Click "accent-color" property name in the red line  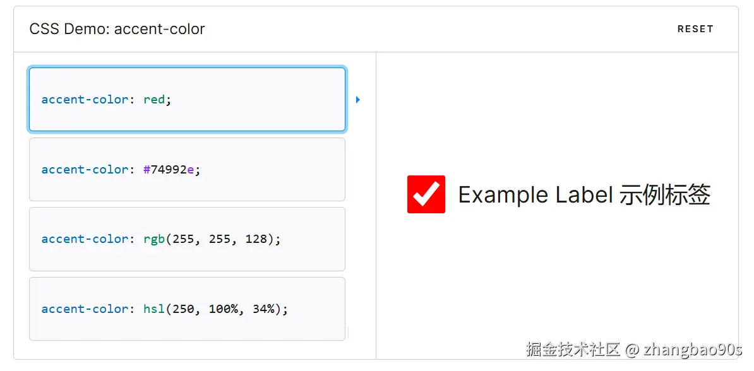click(85, 100)
